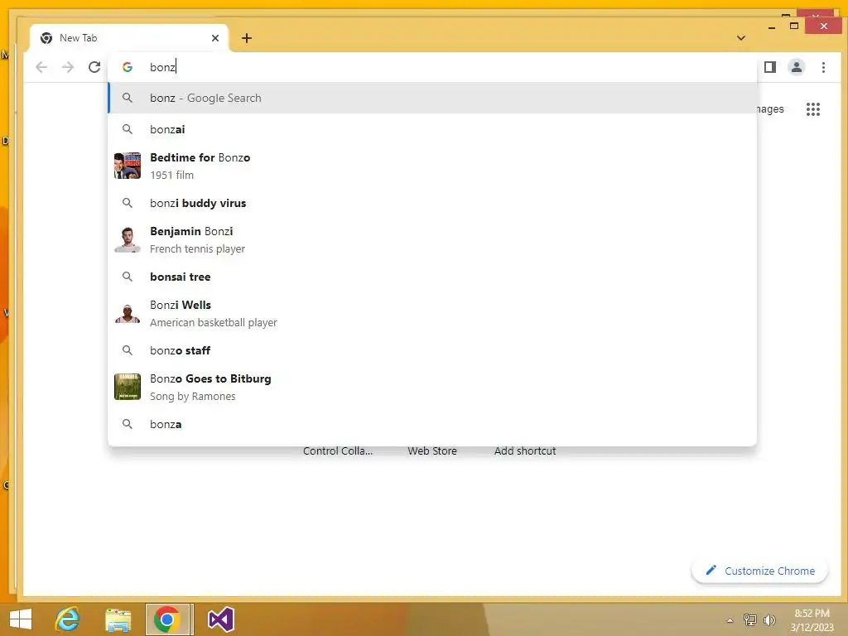This screenshot has height=636, width=848.
Task: Open the Control Colla... shortcut
Action: pos(338,451)
